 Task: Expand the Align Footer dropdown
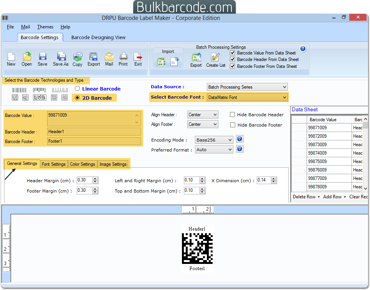202,124
